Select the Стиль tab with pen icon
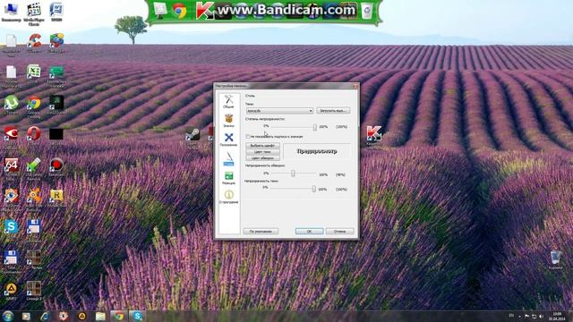 click(229, 159)
